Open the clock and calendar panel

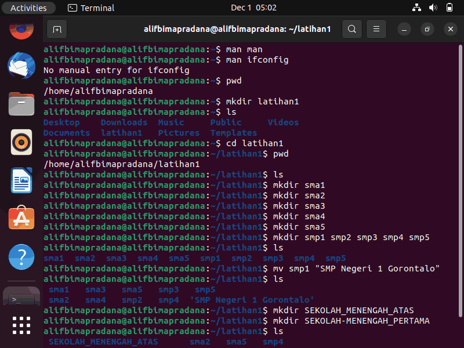click(x=253, y=8)
